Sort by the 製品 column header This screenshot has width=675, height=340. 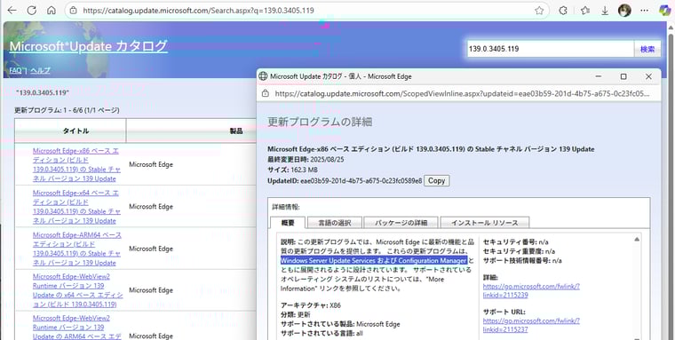click(236, 130)
